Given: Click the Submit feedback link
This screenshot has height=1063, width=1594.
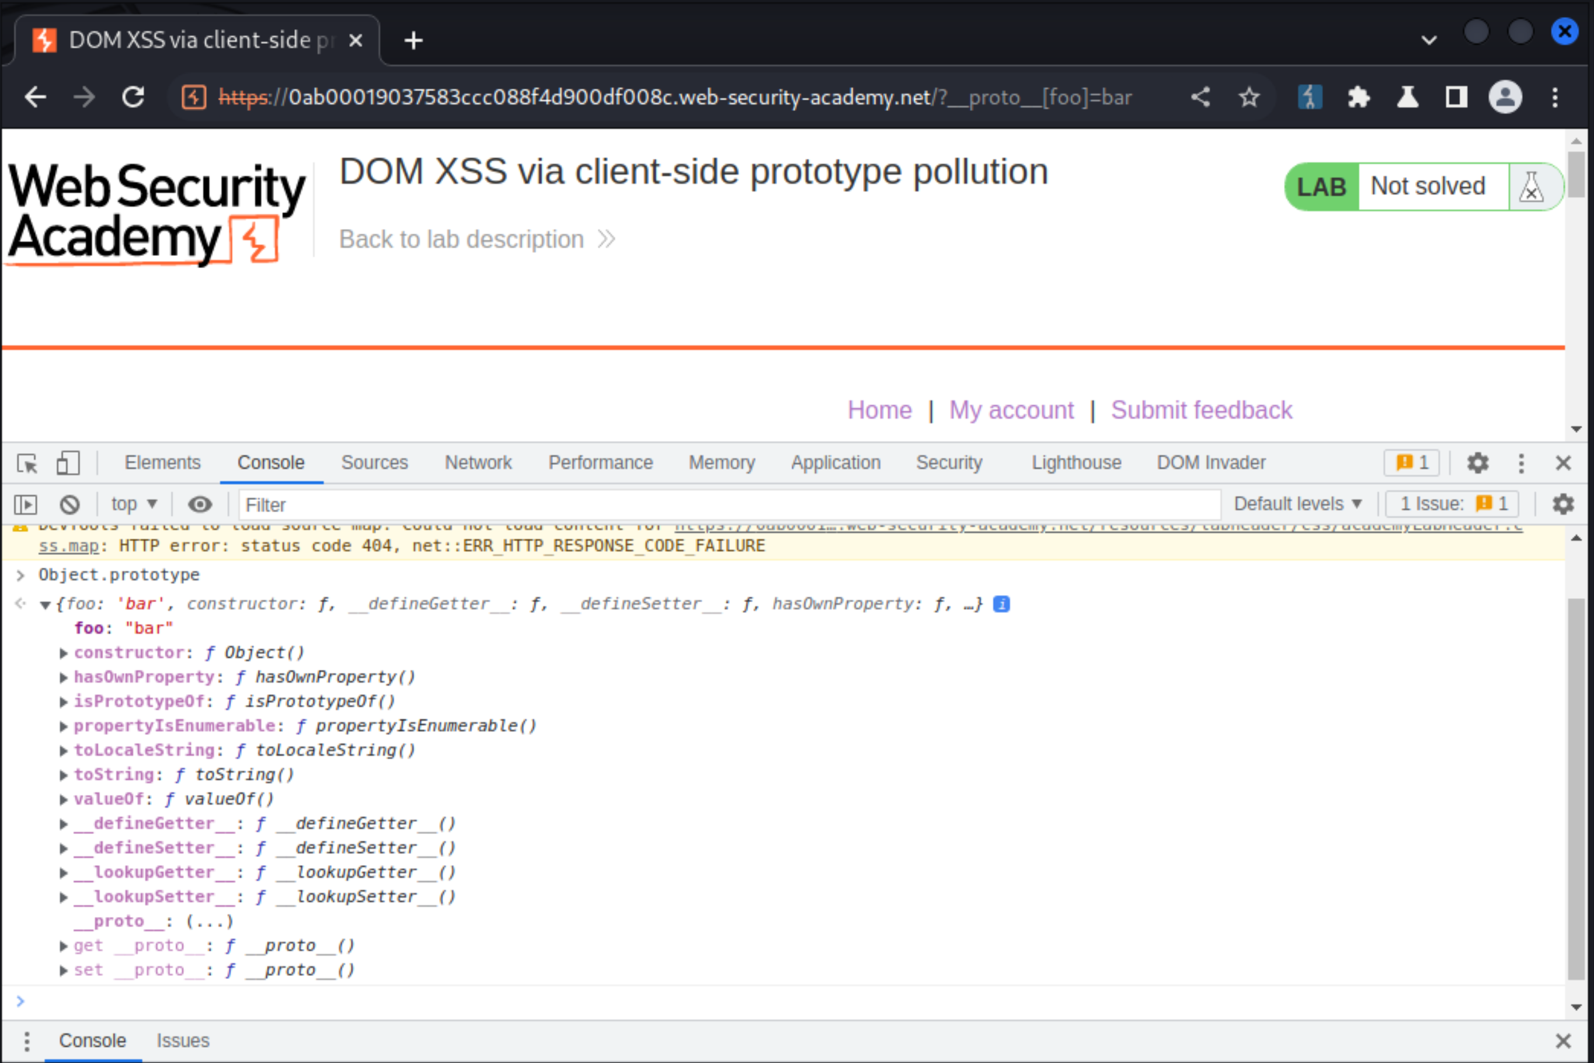Looking at the screenshot, I should pos(1202,410).
